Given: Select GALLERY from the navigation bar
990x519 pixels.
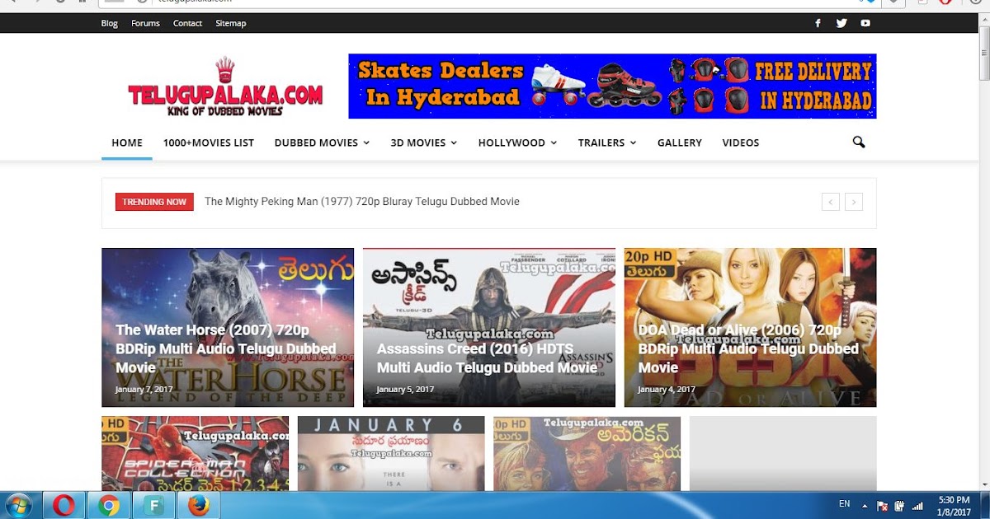Looking at the screenshot, I should click(x=679, y=142).
